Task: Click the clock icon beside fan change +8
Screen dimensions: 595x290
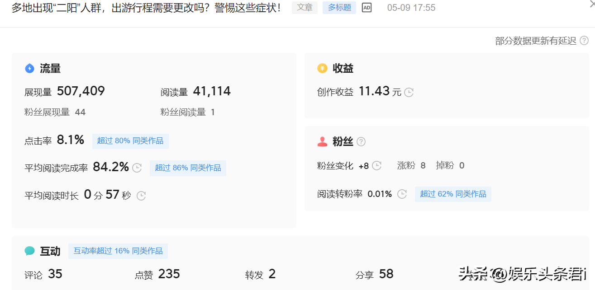Action: pyautogui.click(x=376, y=166)
